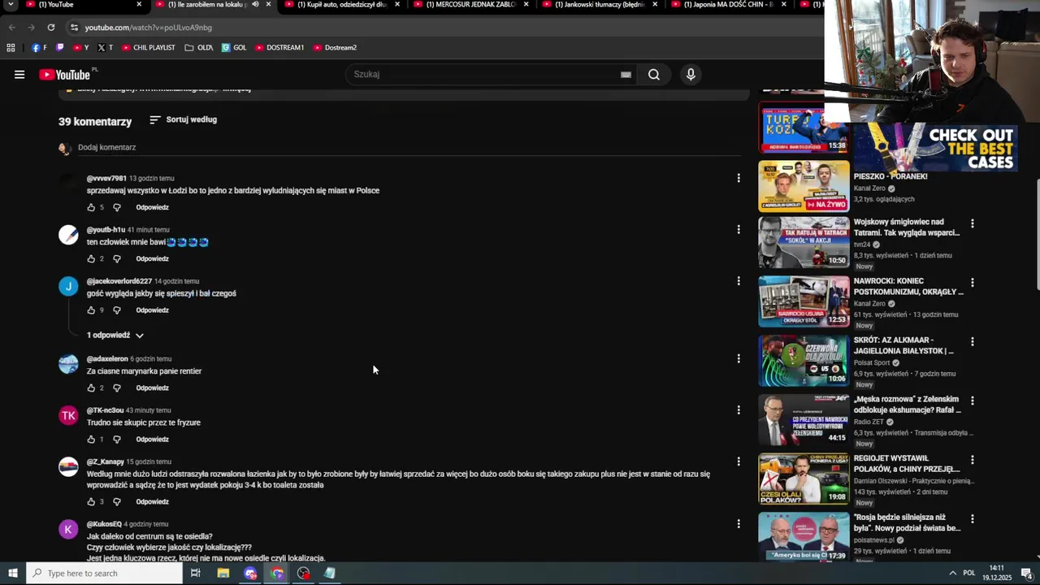Switch to the Japonia MA DOŚĆ CHIN tab
Viewport: 1040px width, 585px height.
tap(727, 5)
